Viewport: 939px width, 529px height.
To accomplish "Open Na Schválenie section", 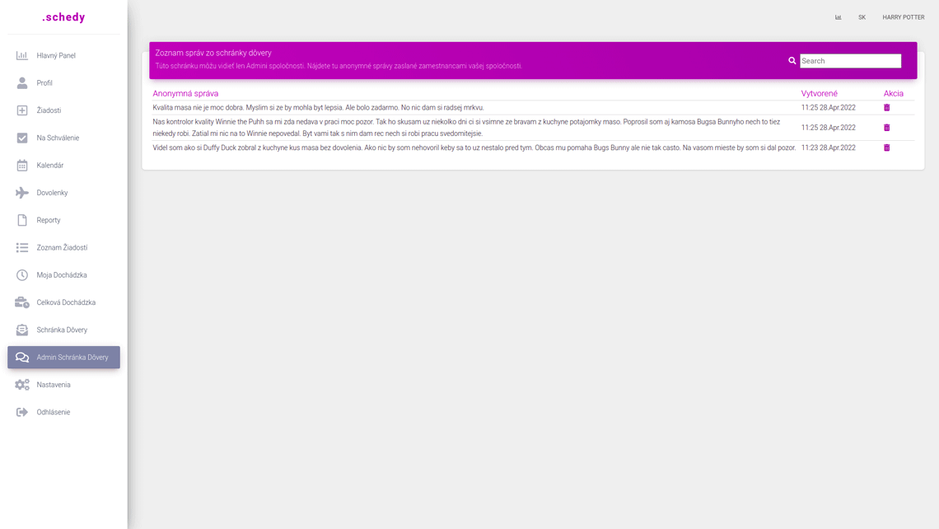I will coord(58,138).
